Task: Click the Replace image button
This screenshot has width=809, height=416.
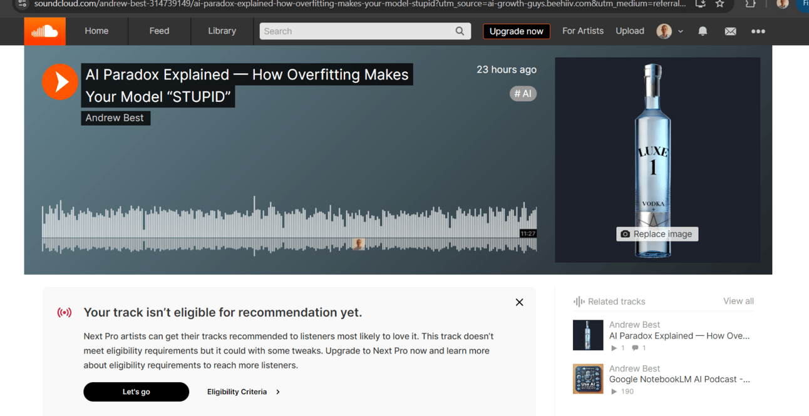Action: point(657,234)
